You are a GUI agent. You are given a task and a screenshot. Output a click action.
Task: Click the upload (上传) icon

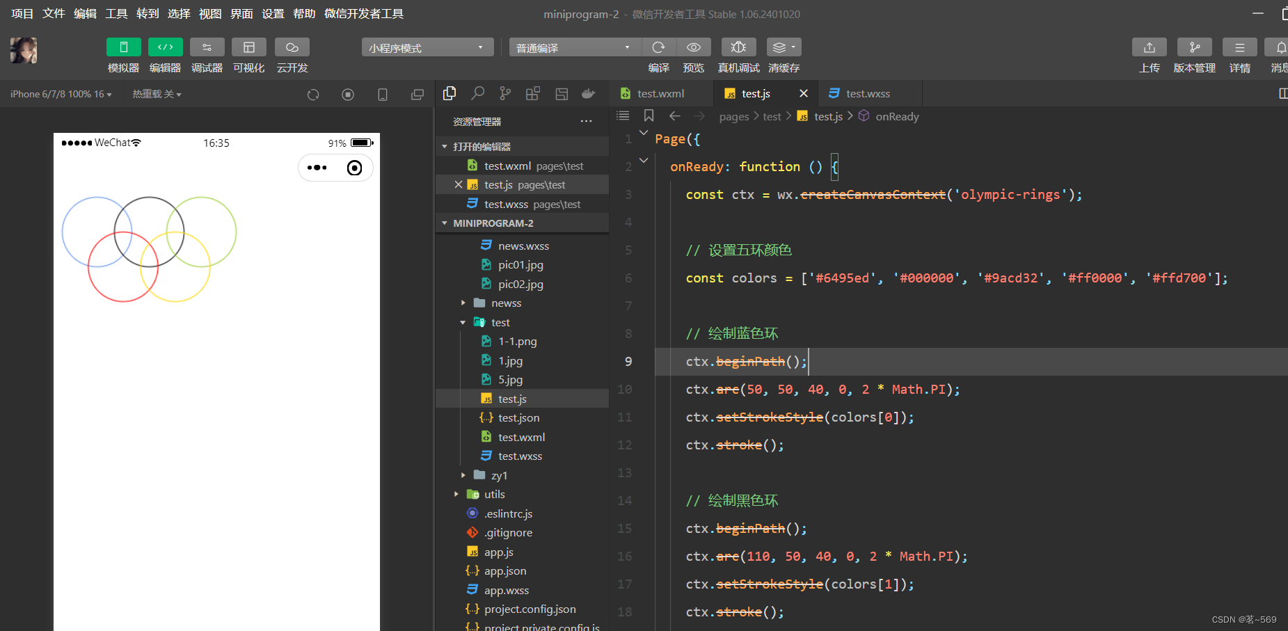[1150, 47]
